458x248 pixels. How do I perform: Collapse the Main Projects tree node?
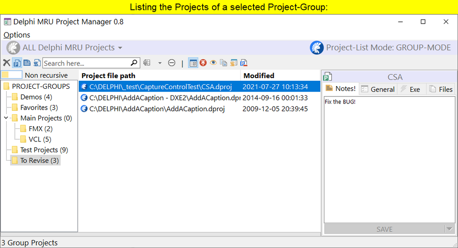[x=7, y=118]
